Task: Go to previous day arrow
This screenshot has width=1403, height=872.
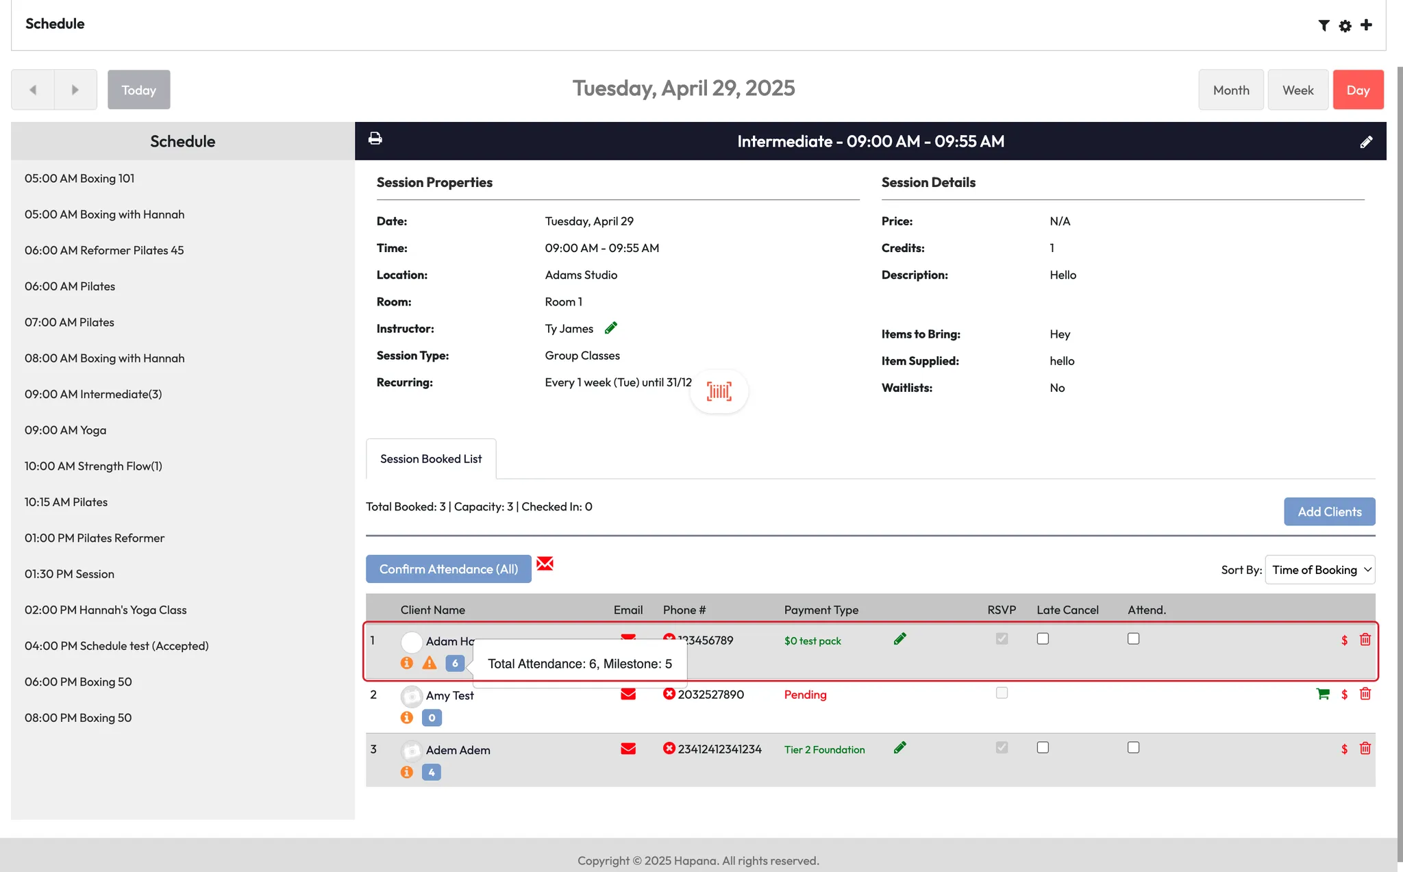Action: pos(32,90)
